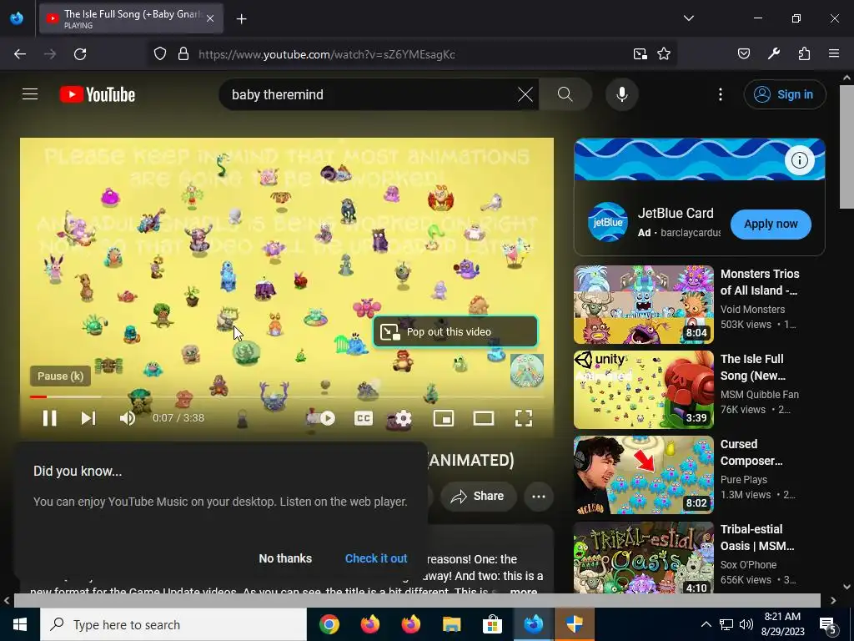This screenshot has height=641, width=854.
Task: Open the YouTube guide hamburger menu
Action: [30, 94]
